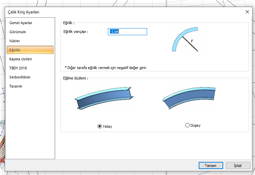Click the vertically curved beam picture

point(189,98)
